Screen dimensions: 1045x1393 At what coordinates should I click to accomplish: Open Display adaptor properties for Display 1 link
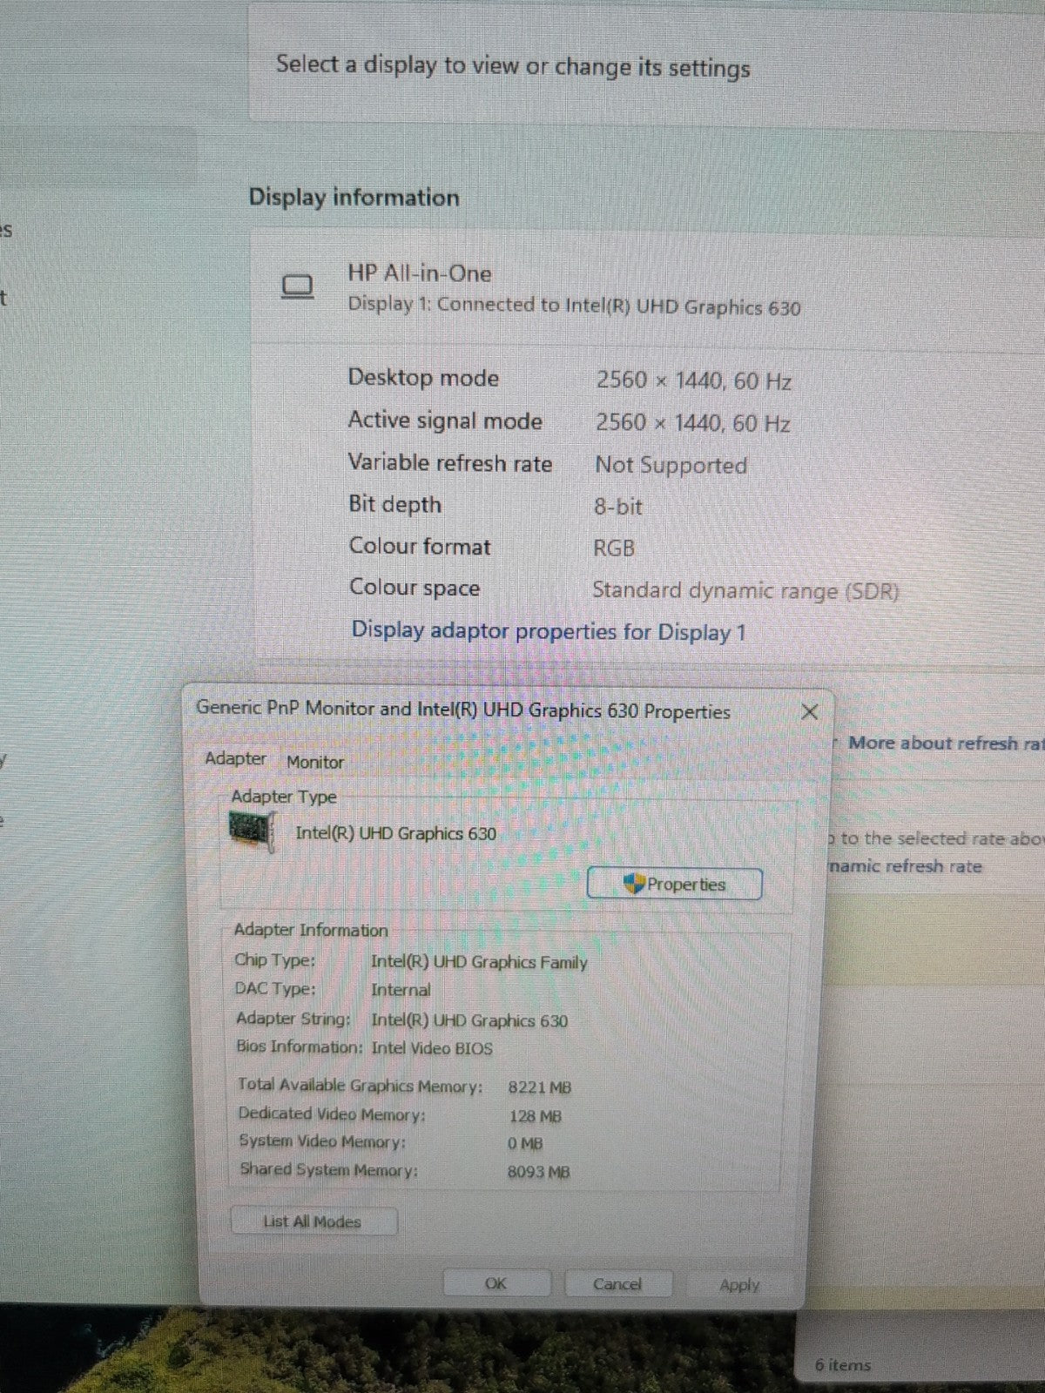coord(549,630)
